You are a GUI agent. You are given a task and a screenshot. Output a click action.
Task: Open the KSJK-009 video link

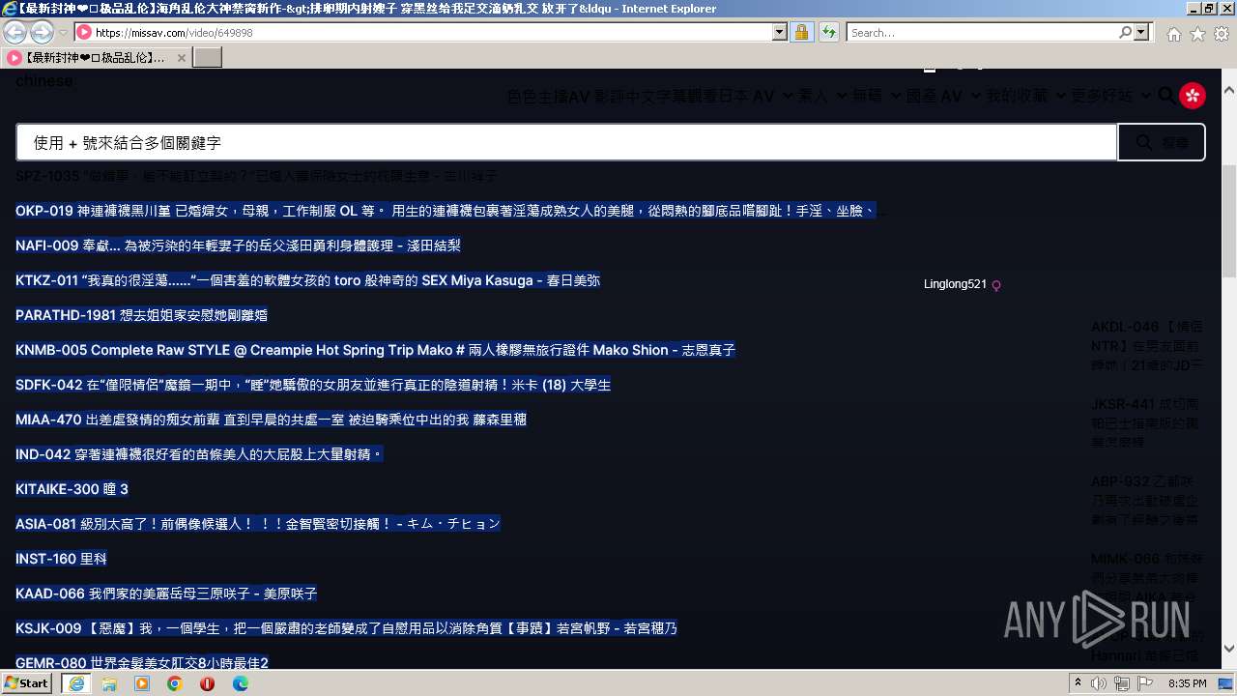(346, 628)
